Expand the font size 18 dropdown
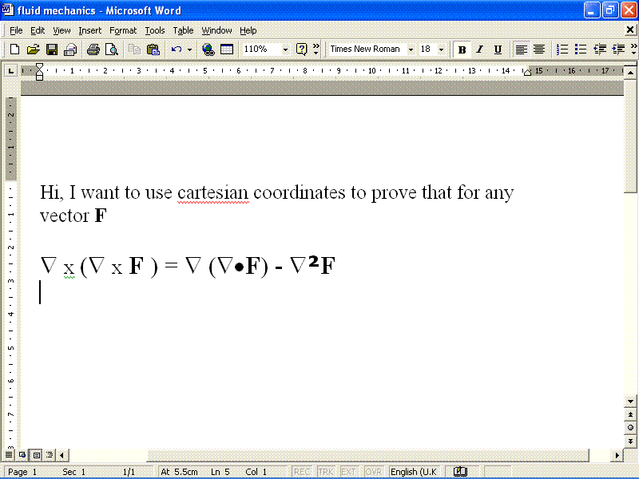Image resolution: width=639 pixels, height=479 pixels. (x=441, y=49)
